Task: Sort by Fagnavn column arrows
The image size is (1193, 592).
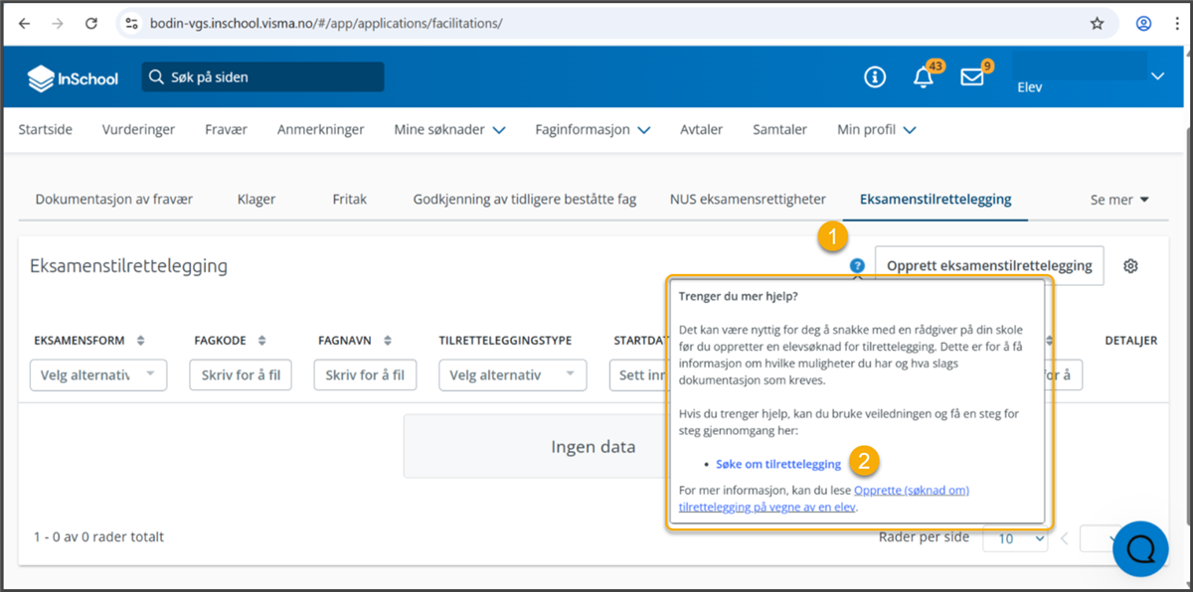Action: point(388,341)
